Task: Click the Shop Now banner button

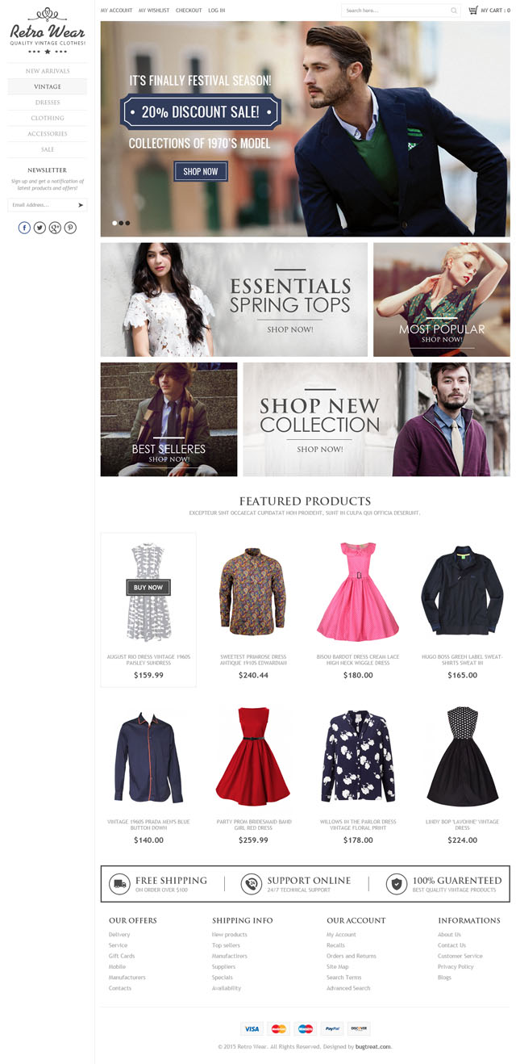Action: pyautogui.click(x=201, y=171)
